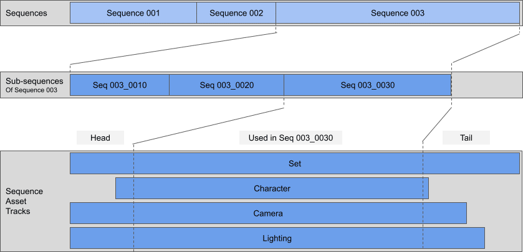This screenshot has height=252, width=523.
Task: Click the Tail label
Action: (x=466, y=138)
